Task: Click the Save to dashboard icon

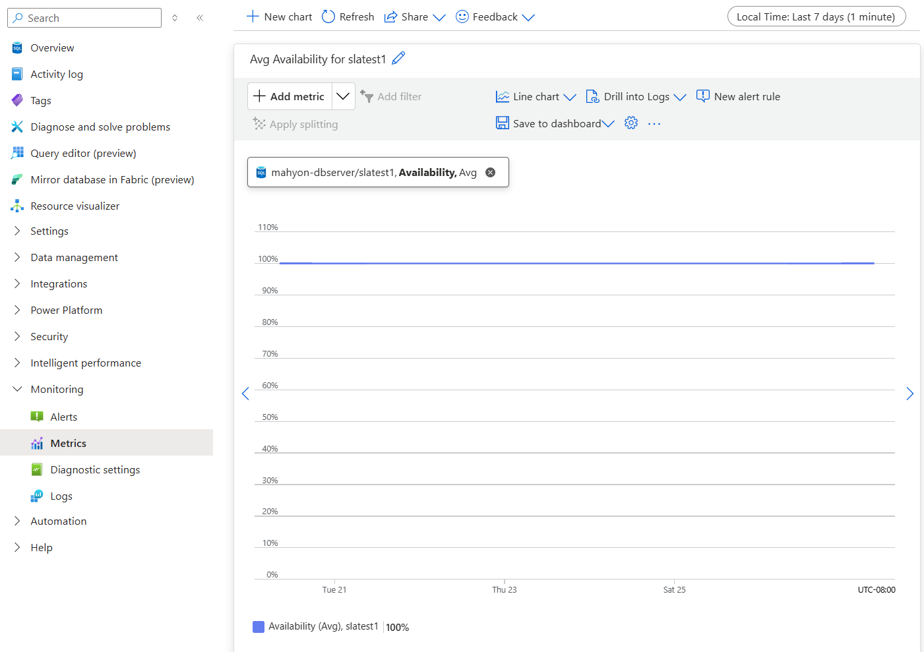Action: coord(502,123)
